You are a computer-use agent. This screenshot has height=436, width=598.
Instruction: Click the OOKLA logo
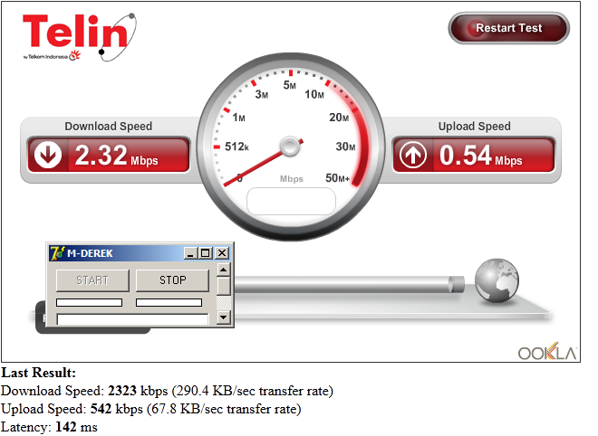(547, 352)
